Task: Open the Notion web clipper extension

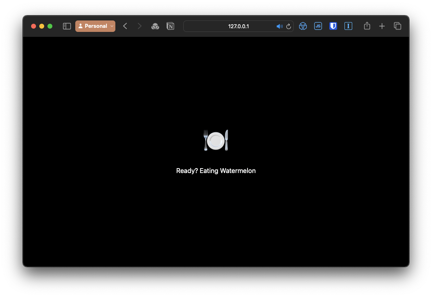Action: 171,26
